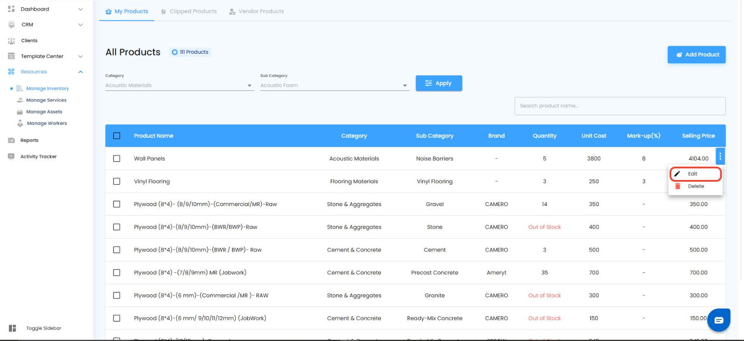Click the Activity Tracker sidebar icon
Screen dimensions: 744x341
11,157
